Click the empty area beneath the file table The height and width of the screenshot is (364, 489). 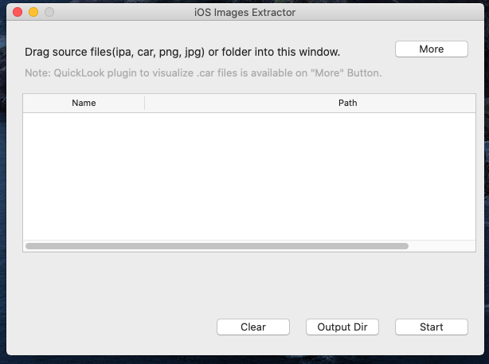[239, 283]
